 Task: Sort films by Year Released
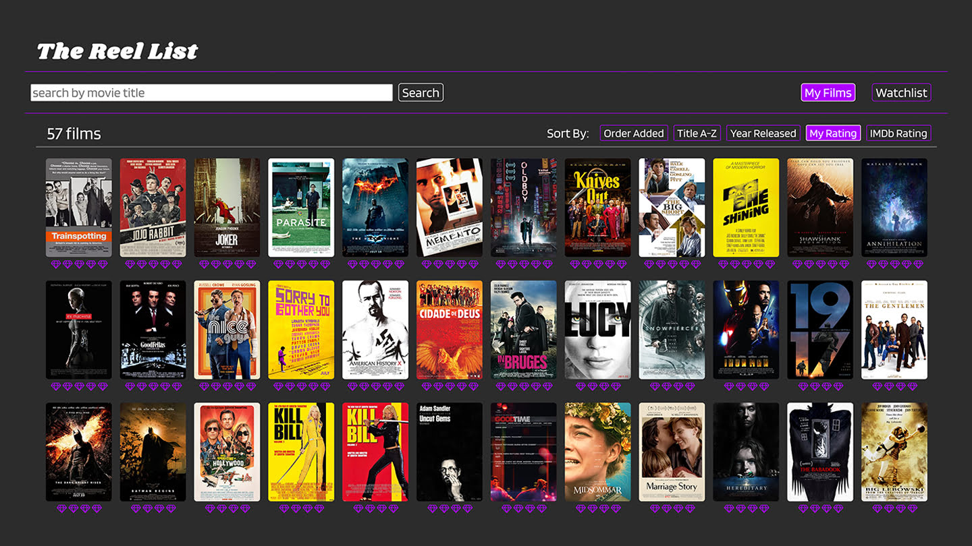763,133
